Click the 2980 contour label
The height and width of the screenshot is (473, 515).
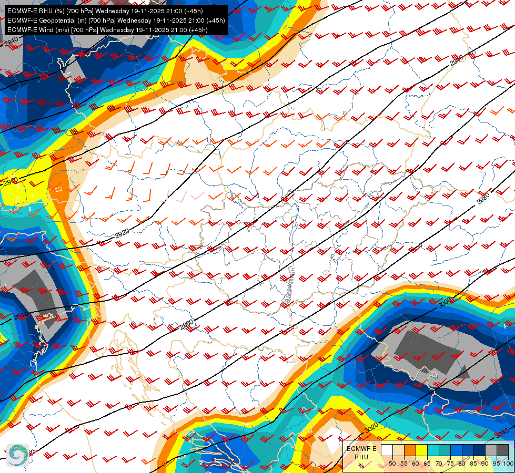point(483,199)
